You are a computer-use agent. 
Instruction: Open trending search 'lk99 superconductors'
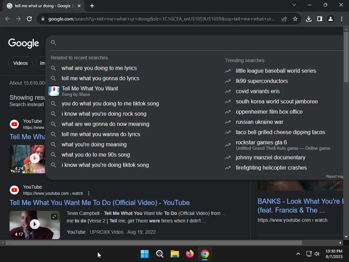[262, 81]
